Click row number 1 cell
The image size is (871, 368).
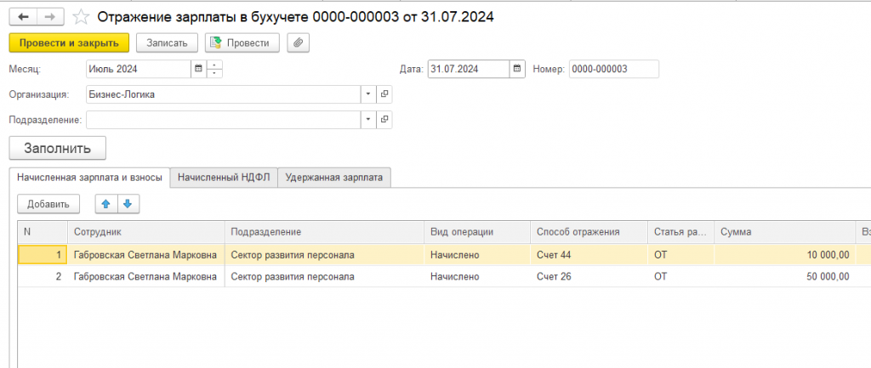click(43, 255)
